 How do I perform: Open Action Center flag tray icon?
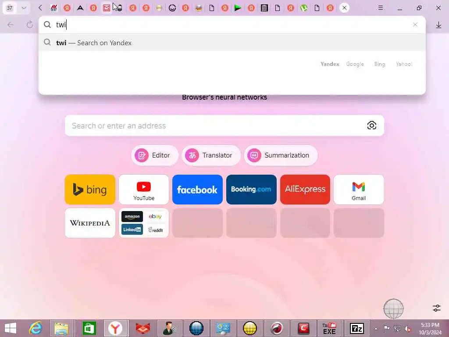(386, 329)
